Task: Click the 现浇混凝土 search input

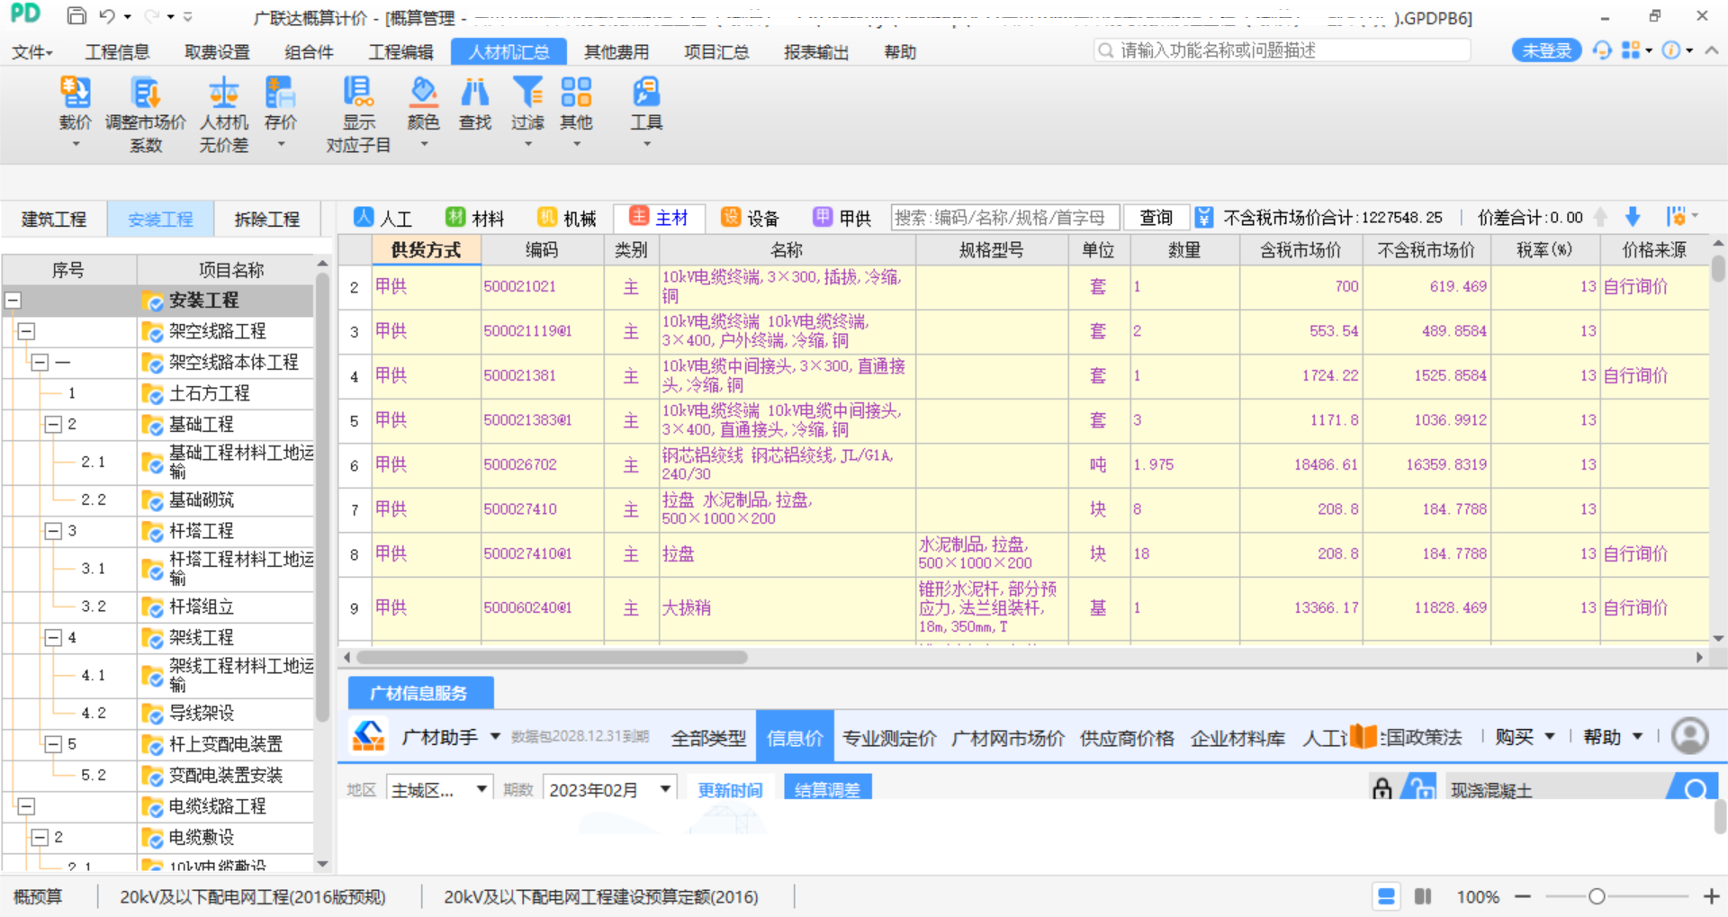Action: click(x=1557, y=789)
